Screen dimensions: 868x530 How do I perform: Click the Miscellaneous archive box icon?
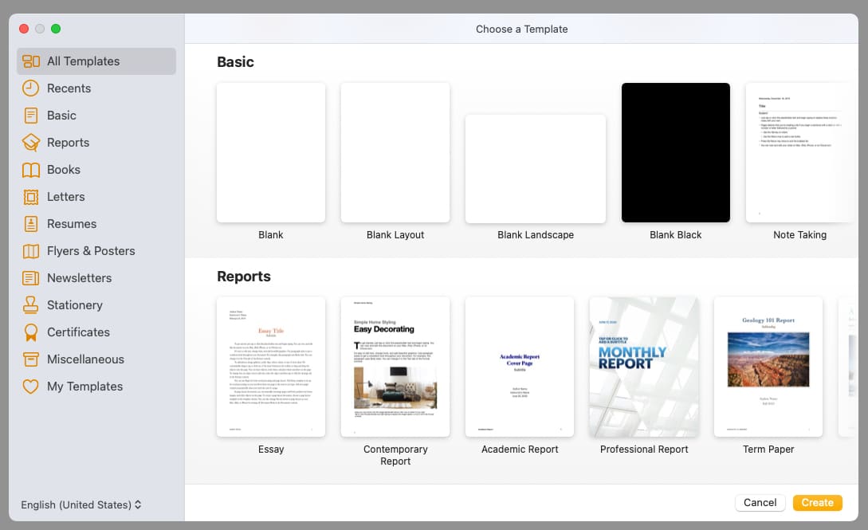click(30, 359)
